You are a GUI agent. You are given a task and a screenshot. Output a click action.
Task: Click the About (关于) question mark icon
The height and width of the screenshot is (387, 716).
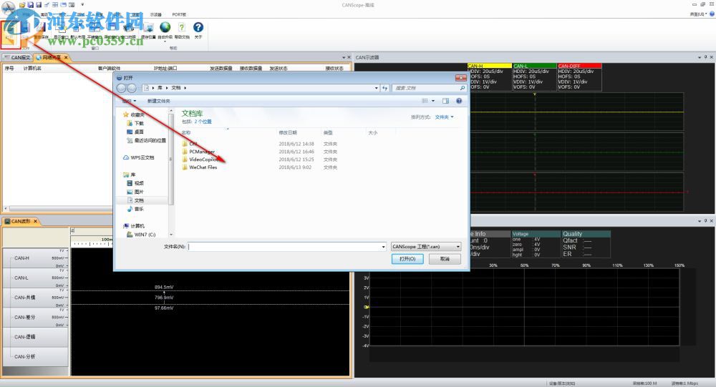198,29
